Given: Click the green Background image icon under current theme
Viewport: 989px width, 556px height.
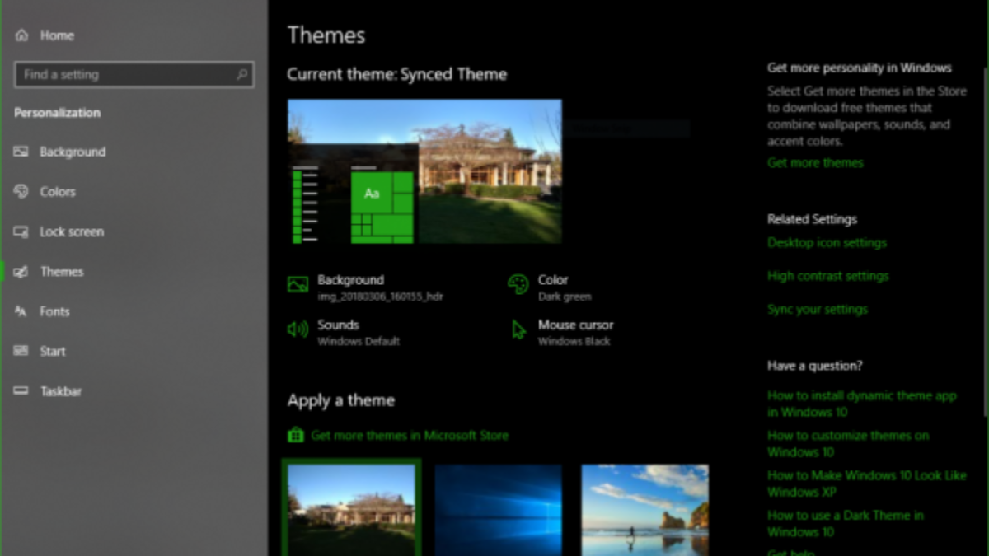Looking at the screenshot, I should (298, 285).
